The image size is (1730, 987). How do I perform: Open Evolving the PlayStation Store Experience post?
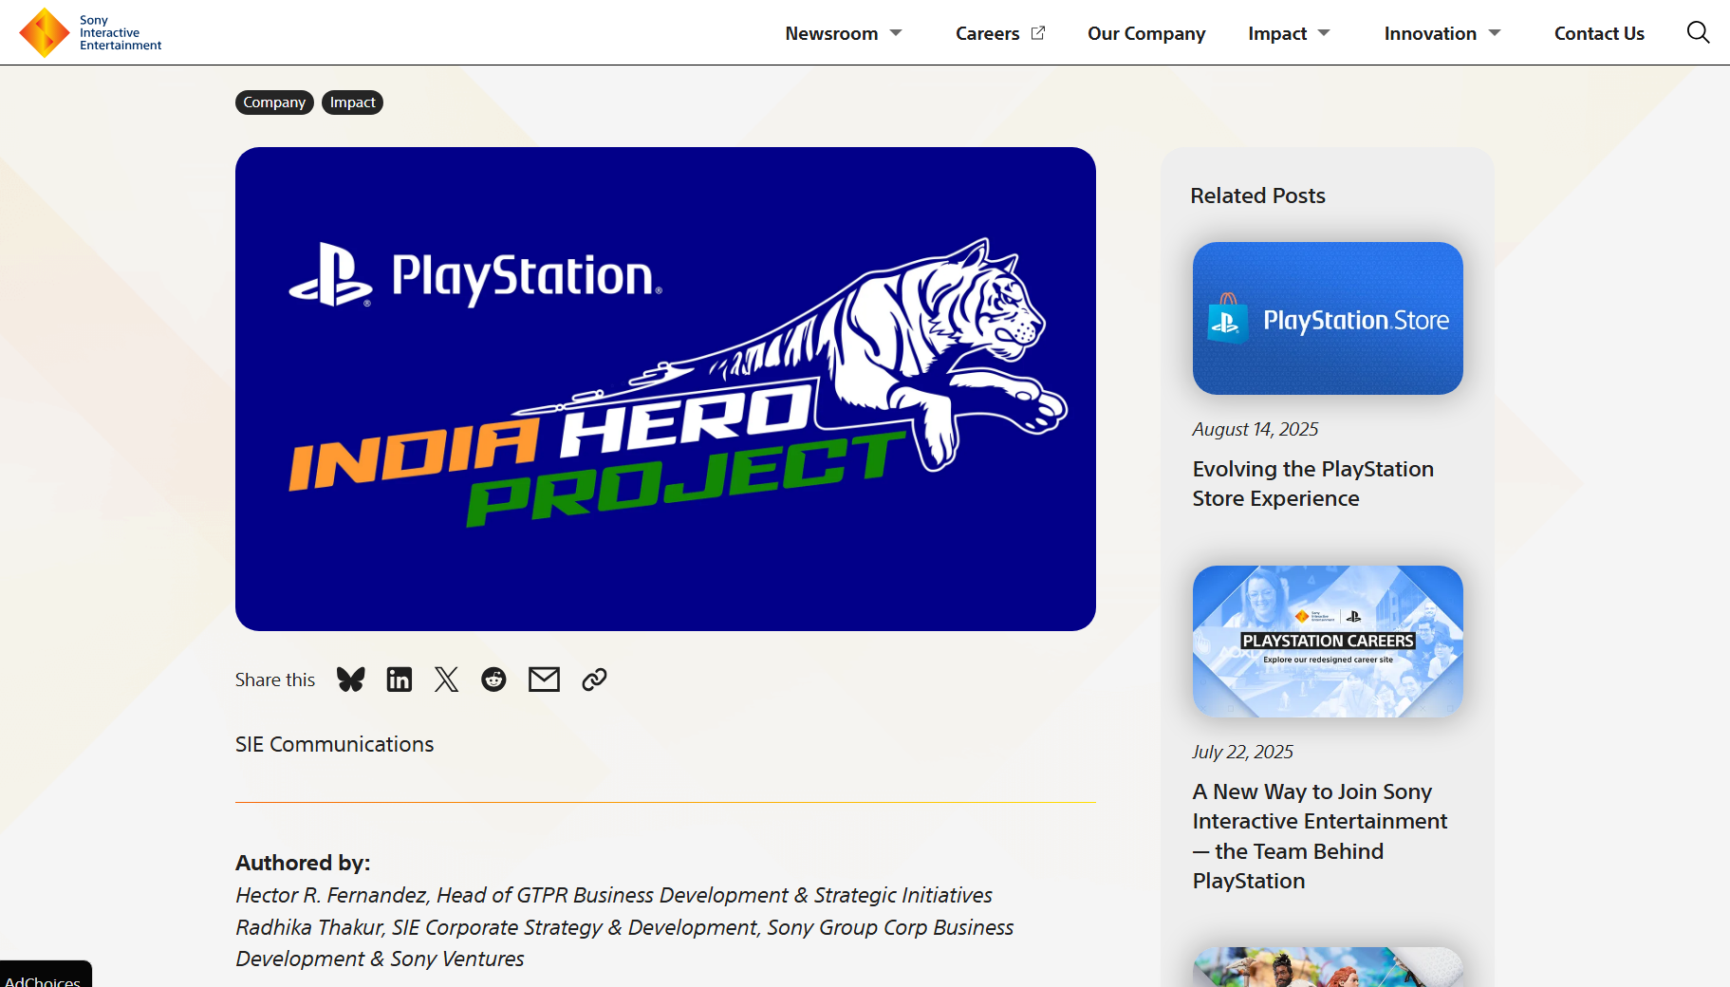(x=1313, y=483)
